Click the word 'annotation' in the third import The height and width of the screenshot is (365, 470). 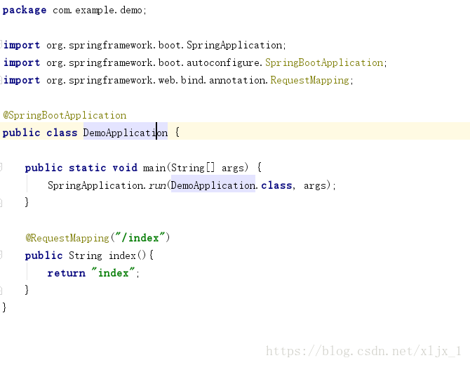(237, 81)
